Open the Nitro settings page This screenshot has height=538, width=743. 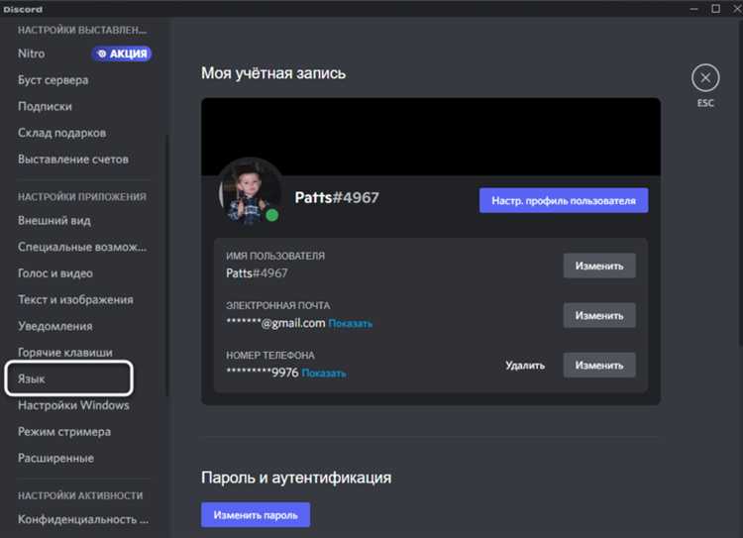click(32, 54)
